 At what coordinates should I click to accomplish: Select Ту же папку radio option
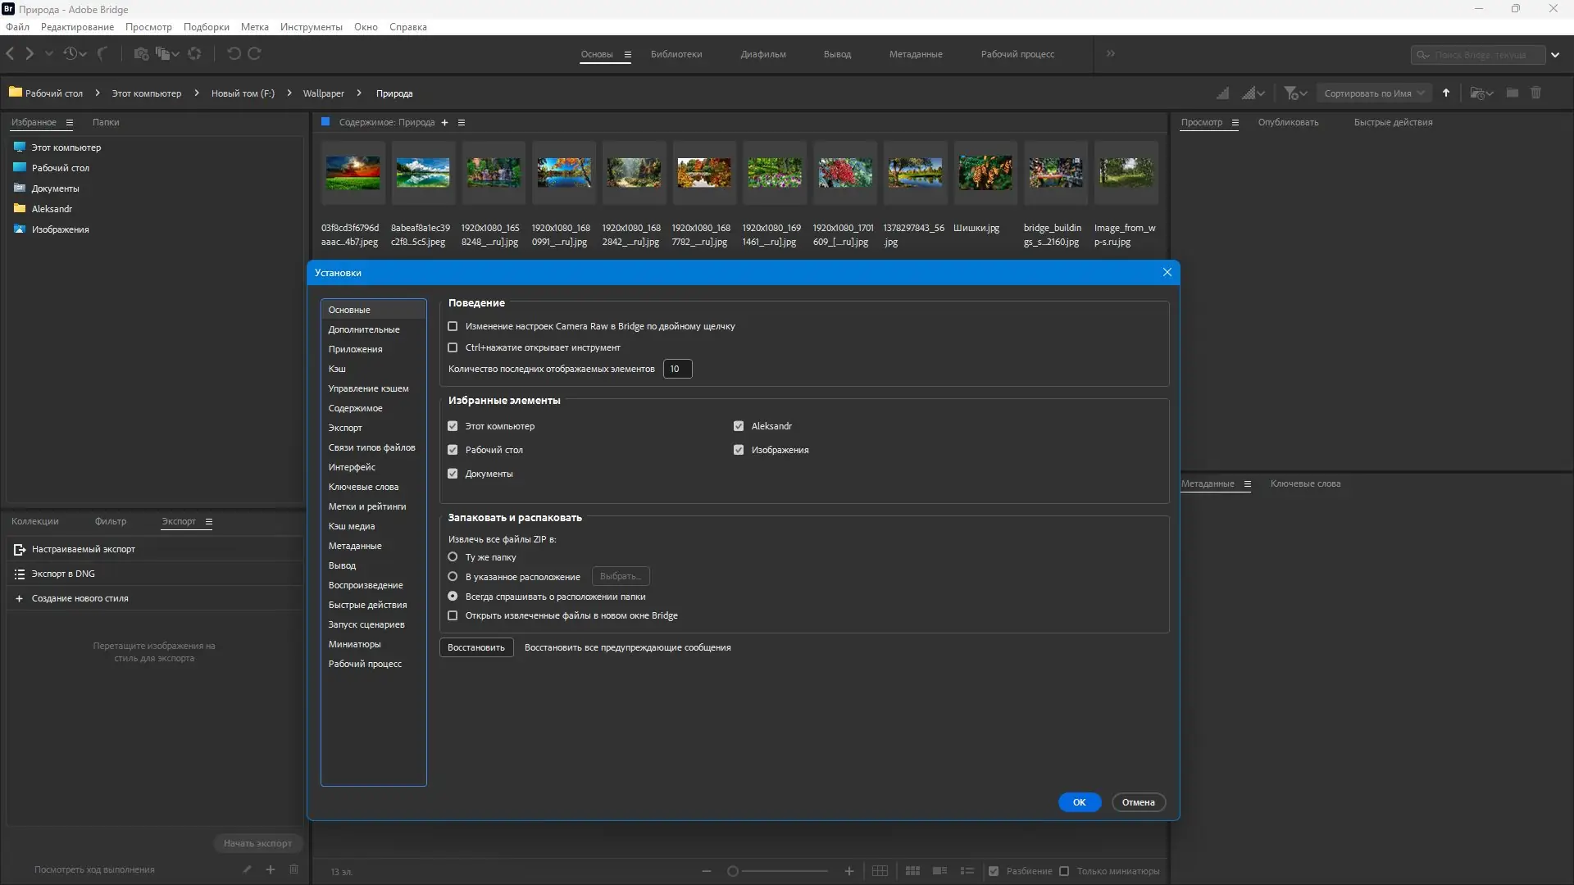[x=453, y=557]
